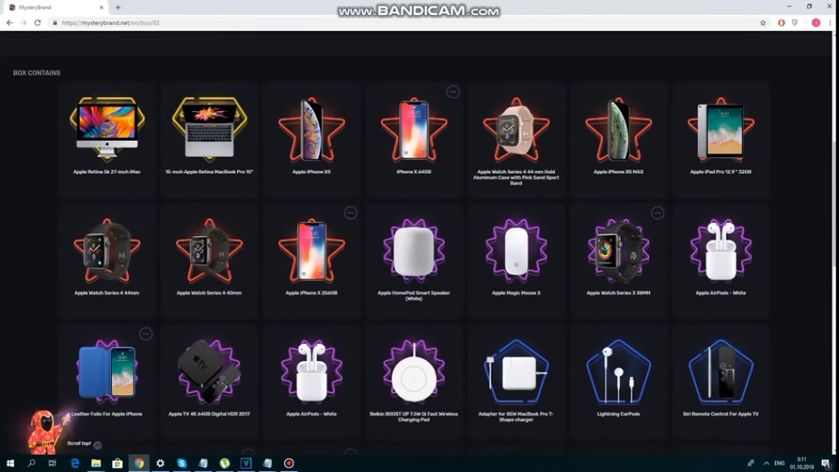Open a new browser tab
This screenshot has height=472, width=839.
118,7
